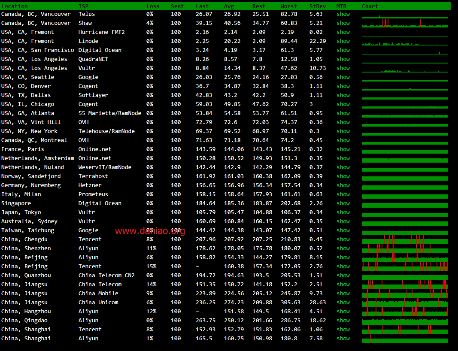This screenshot has height=351, width=458.
Task: Click 'show' for China Mobile Jiangsu
Action: (343, 294)
